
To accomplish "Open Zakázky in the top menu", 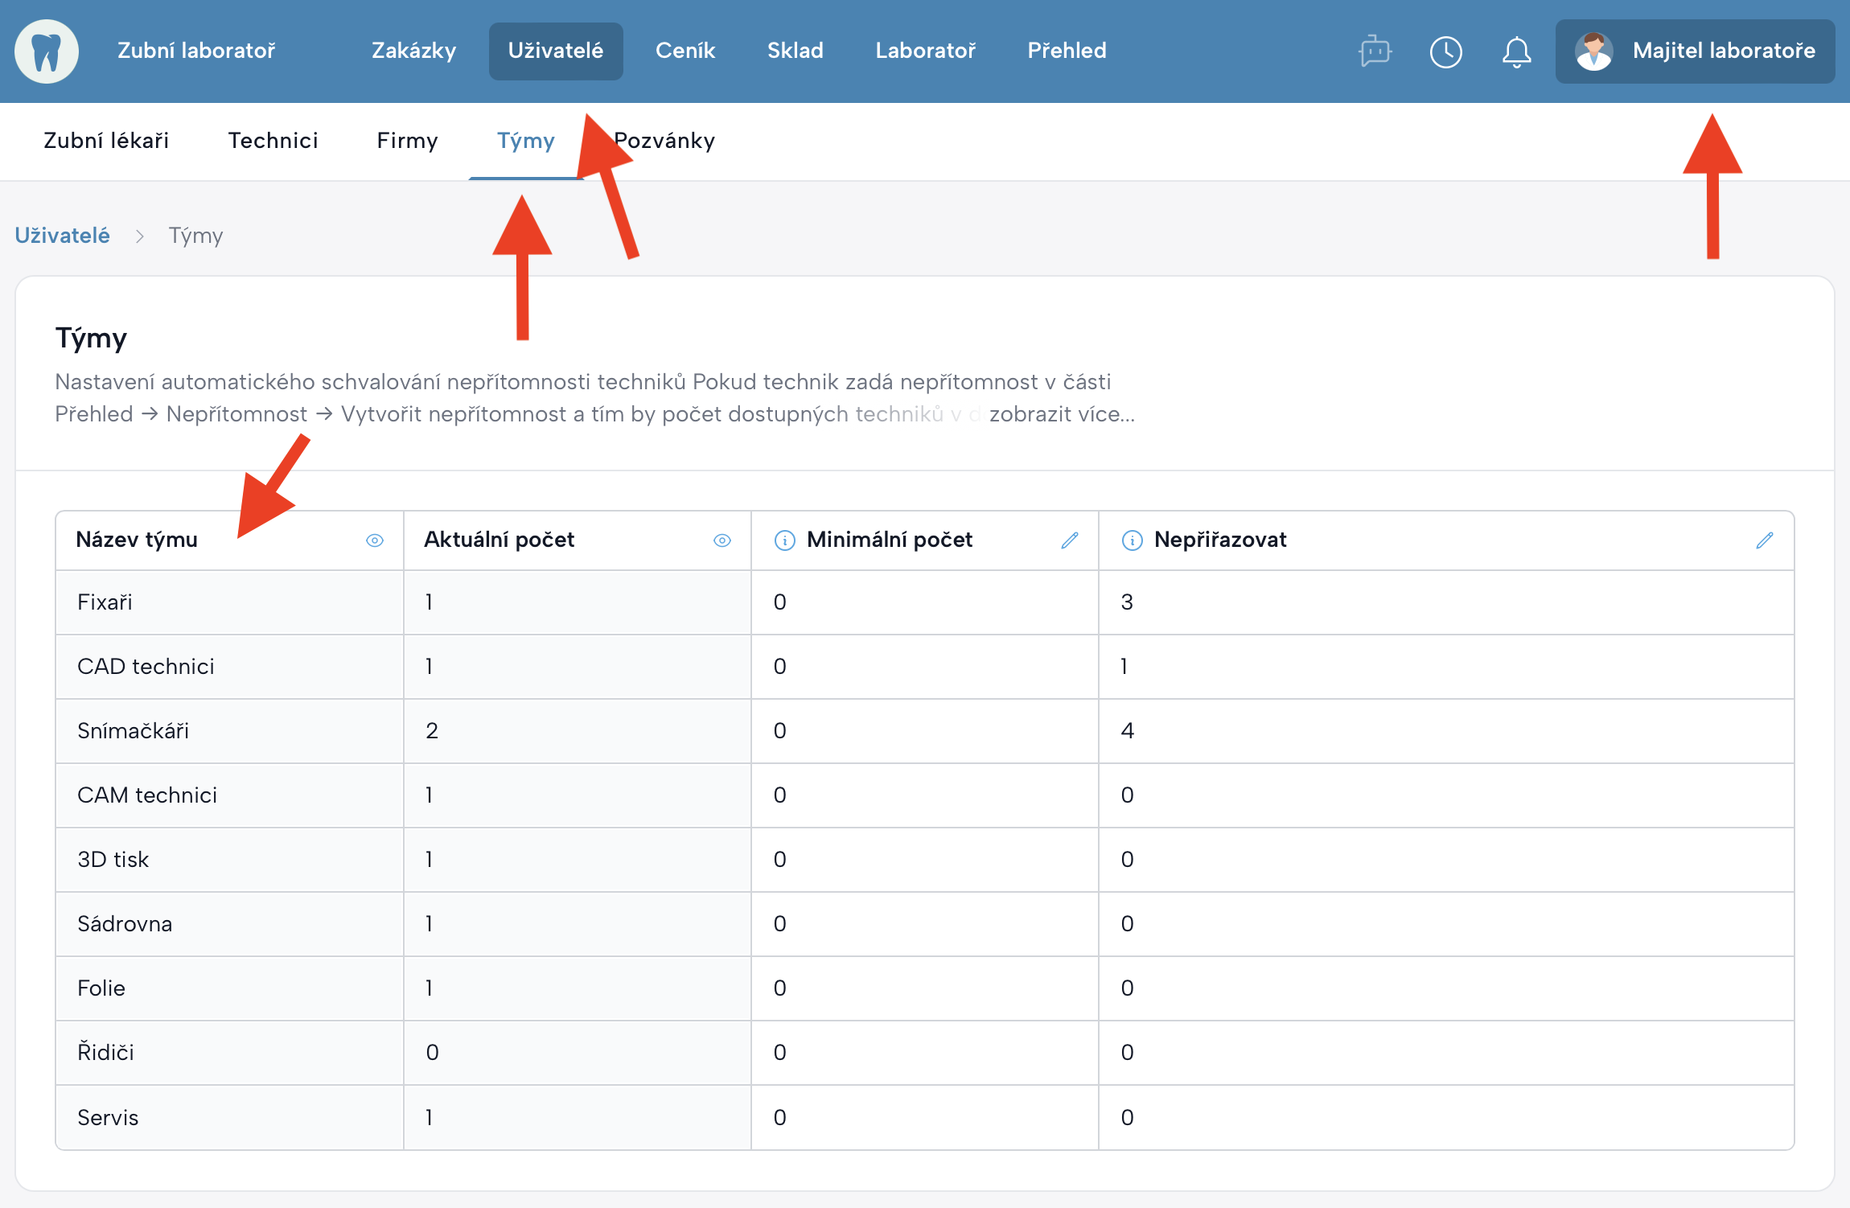I will point(413,51).
